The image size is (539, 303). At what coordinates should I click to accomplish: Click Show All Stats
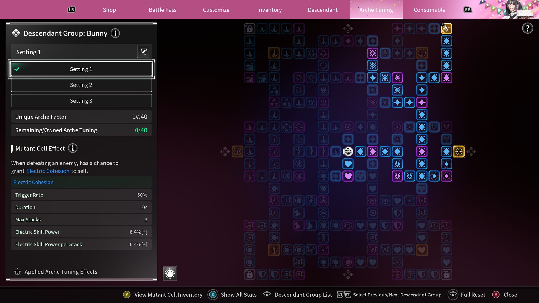pos(232,295)
